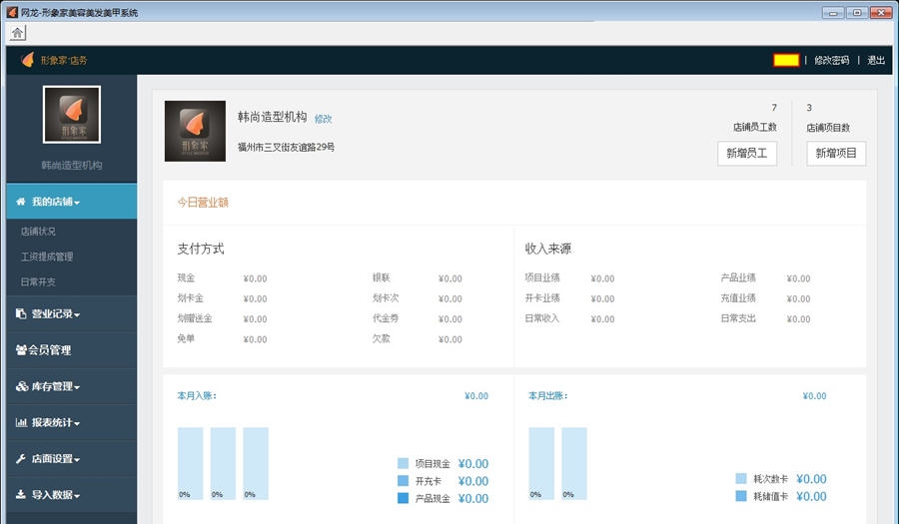
Task: Click the 新增项目 button
Action: pos(836,153)
